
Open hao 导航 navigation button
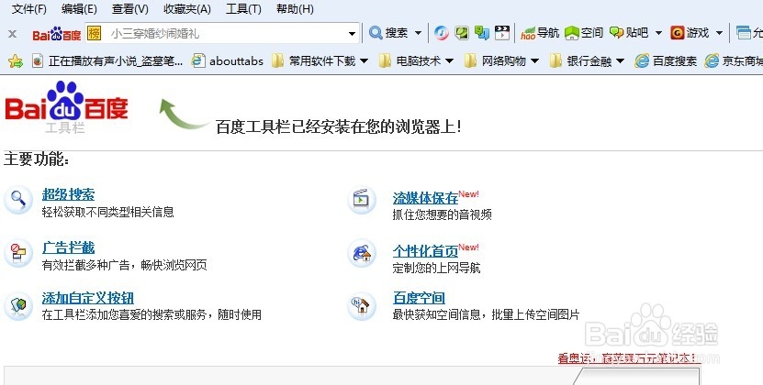(x=540, y=33)
